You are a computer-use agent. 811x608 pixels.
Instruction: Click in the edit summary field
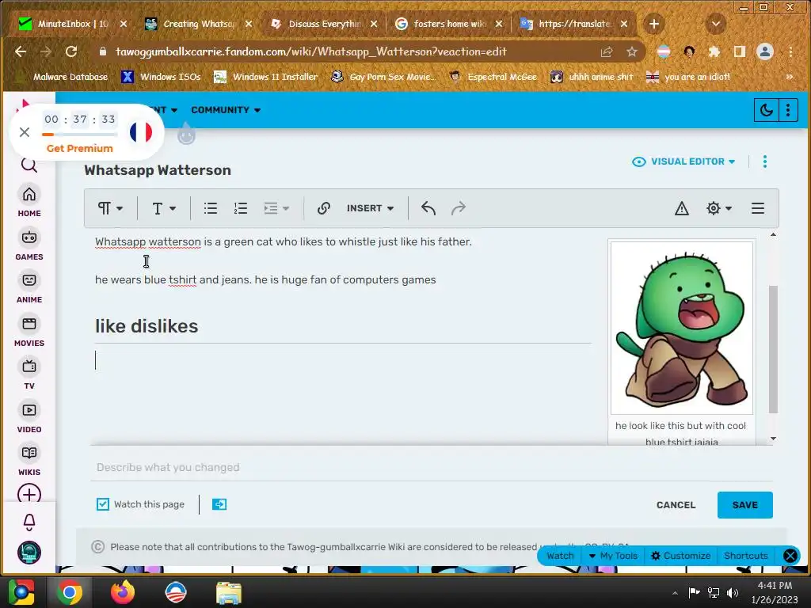(432, 467)
